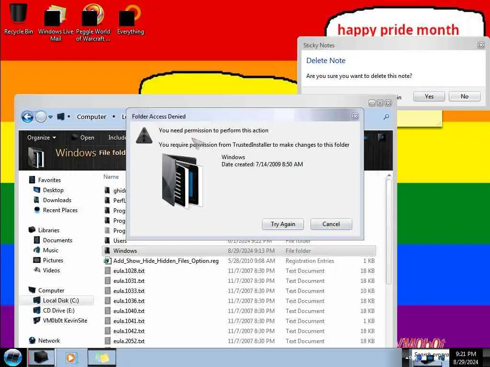Open recent pages dropdown arrow in Explorer
Image resolution: width=490 pixels, height=367 pixels.
tap(50, 117)
